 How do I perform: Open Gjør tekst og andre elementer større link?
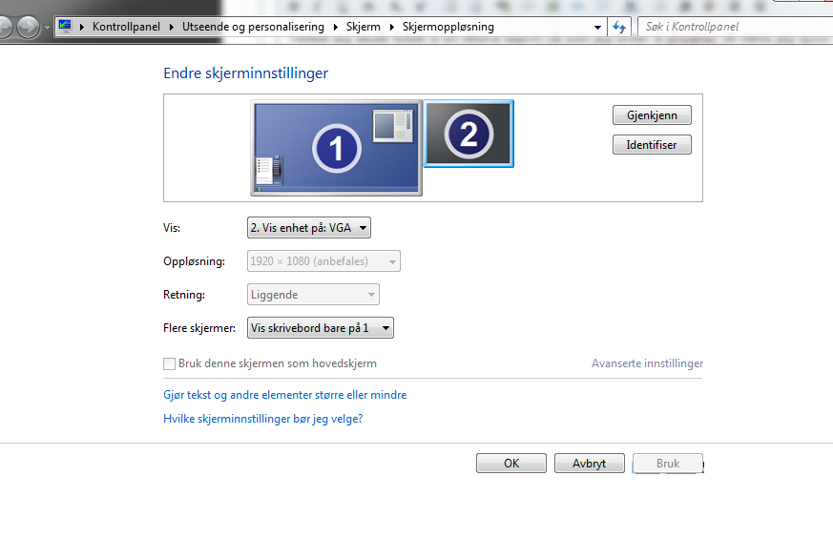(x=284, y=395)
